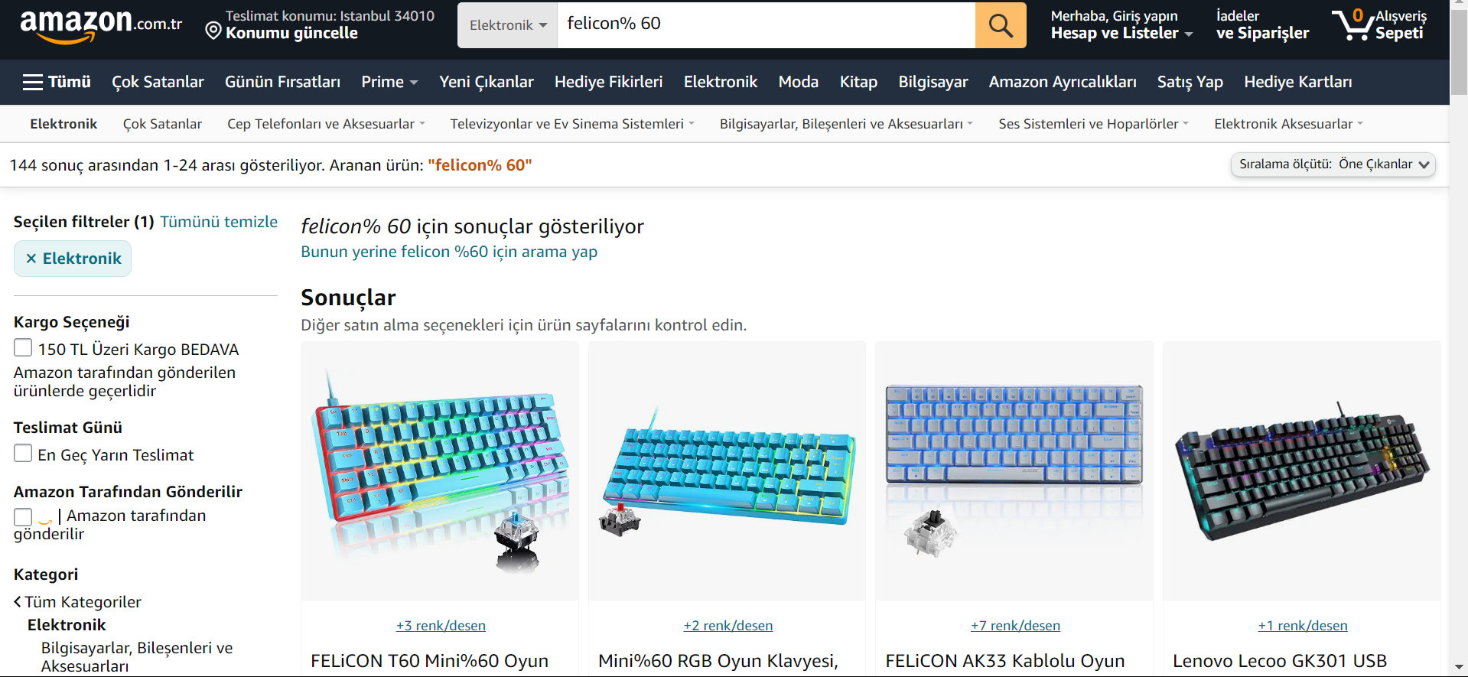Expand the Elektronik search category dropdown
Viewport: 1468px width, 677px height.
508,25
